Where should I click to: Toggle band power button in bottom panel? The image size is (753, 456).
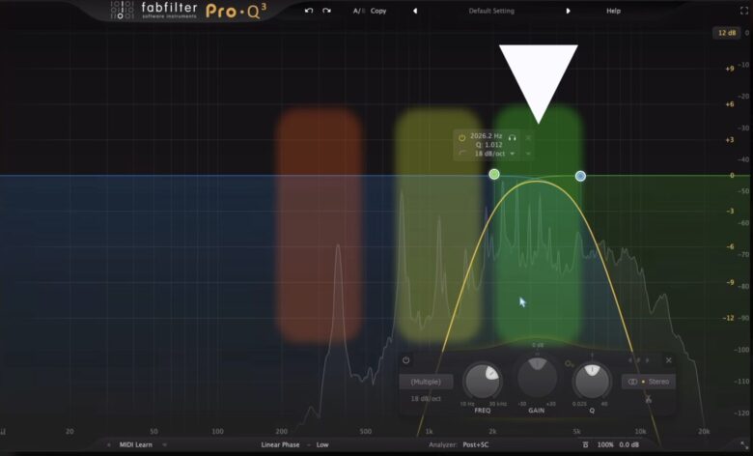pos(406,360)
